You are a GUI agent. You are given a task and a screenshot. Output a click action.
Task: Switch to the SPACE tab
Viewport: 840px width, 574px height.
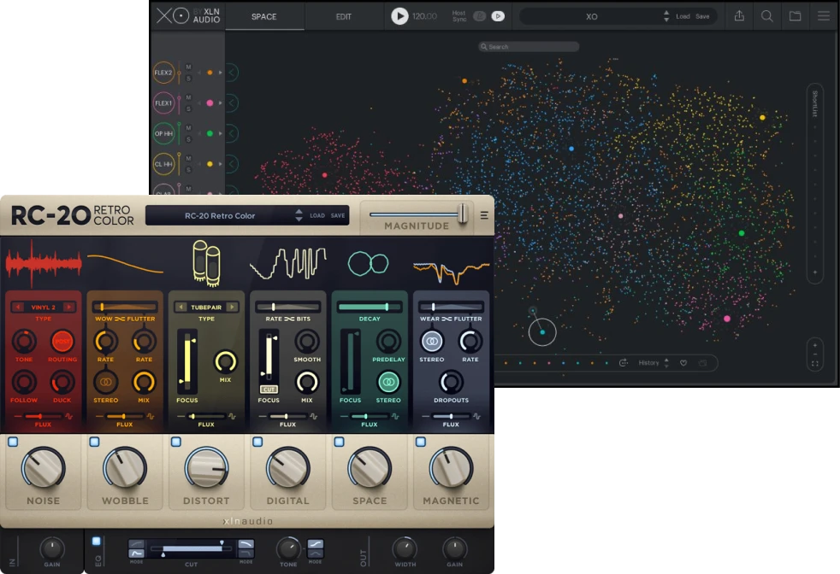pos(263,16)
